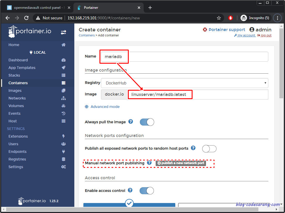Open the Home menu item
This screenshot has width=285, height=213.
pyautogui.click(x=14, y=45)
